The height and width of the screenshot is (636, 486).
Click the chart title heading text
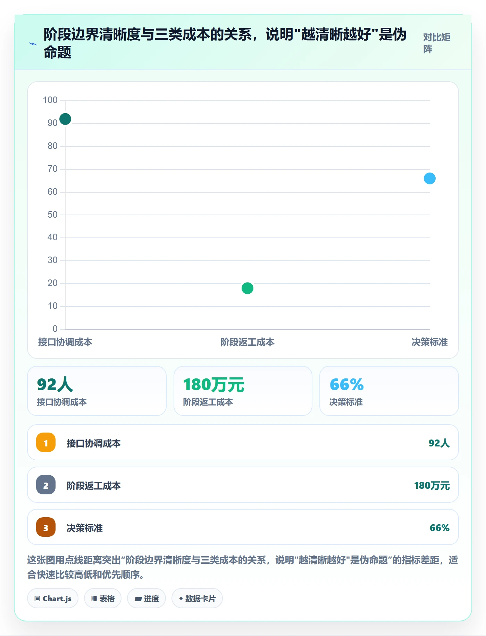point(225,43)
